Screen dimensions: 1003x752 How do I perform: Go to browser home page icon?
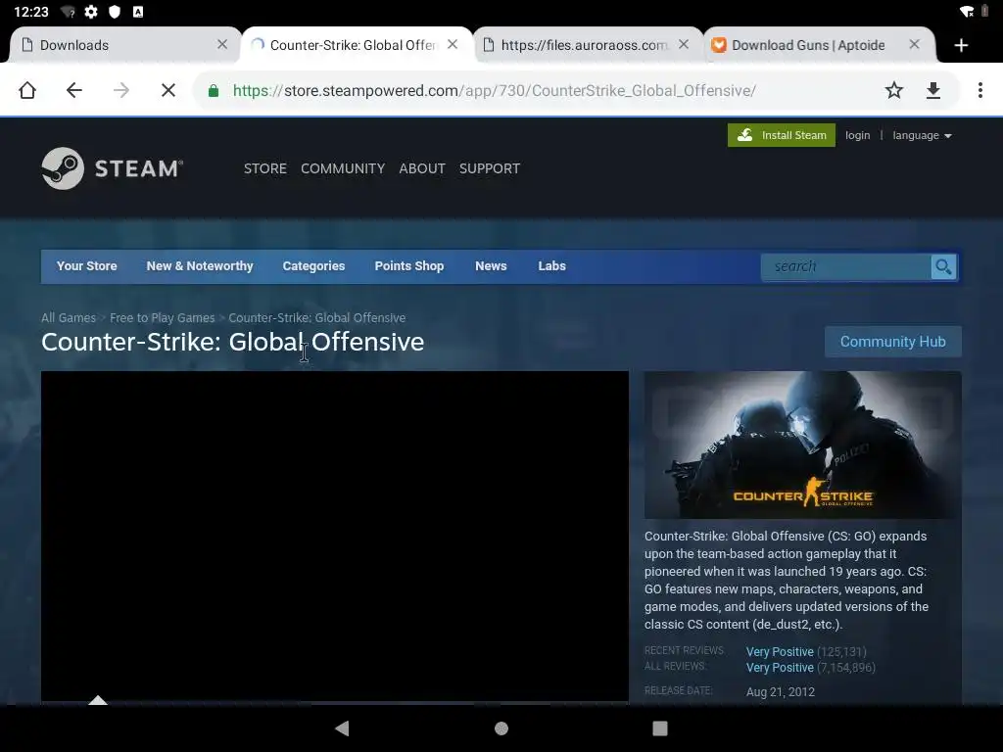click(x=27, y=90)
